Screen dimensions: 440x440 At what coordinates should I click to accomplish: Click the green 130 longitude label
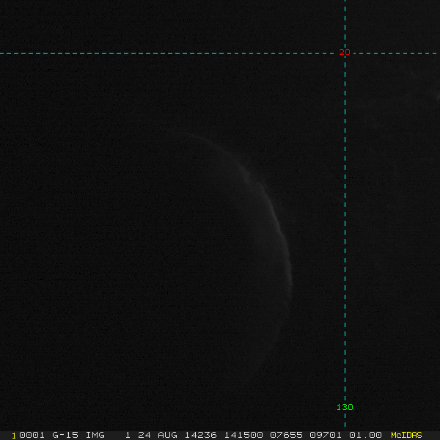pyautogui.click(x=345, y=407)
